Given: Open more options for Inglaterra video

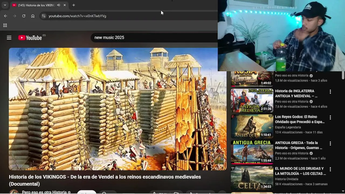Looking at the screenshot, I should tap(330, 92).
